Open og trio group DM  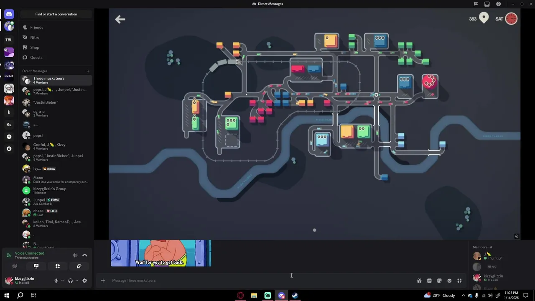tap(56, 113)
